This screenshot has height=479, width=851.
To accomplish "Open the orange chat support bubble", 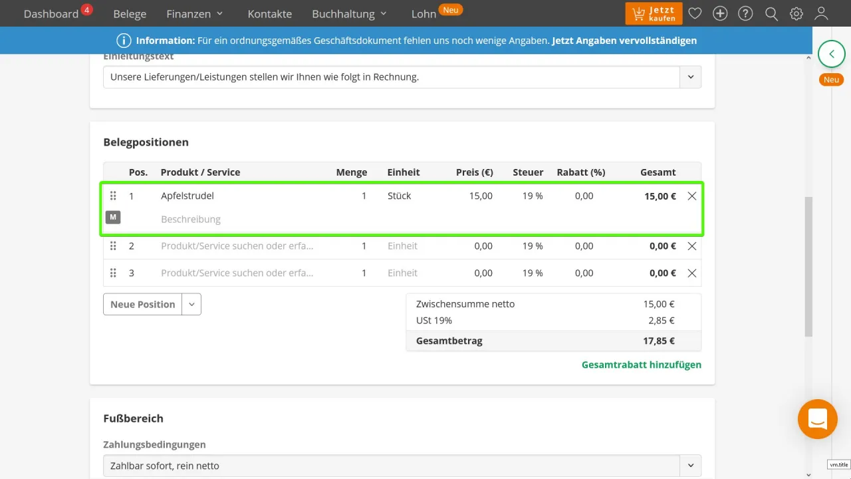I will pos(817,419).
